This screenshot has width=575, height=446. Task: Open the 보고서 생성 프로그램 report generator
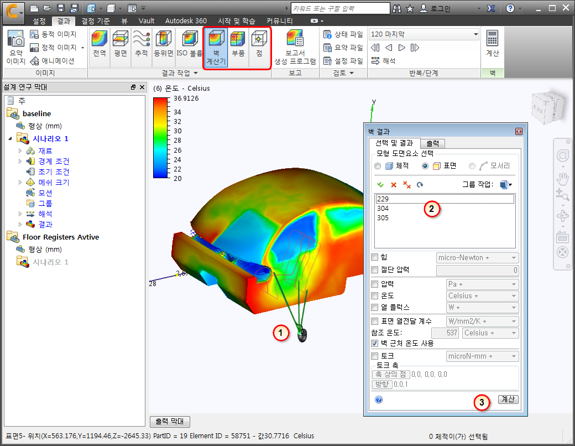[295, 48]
